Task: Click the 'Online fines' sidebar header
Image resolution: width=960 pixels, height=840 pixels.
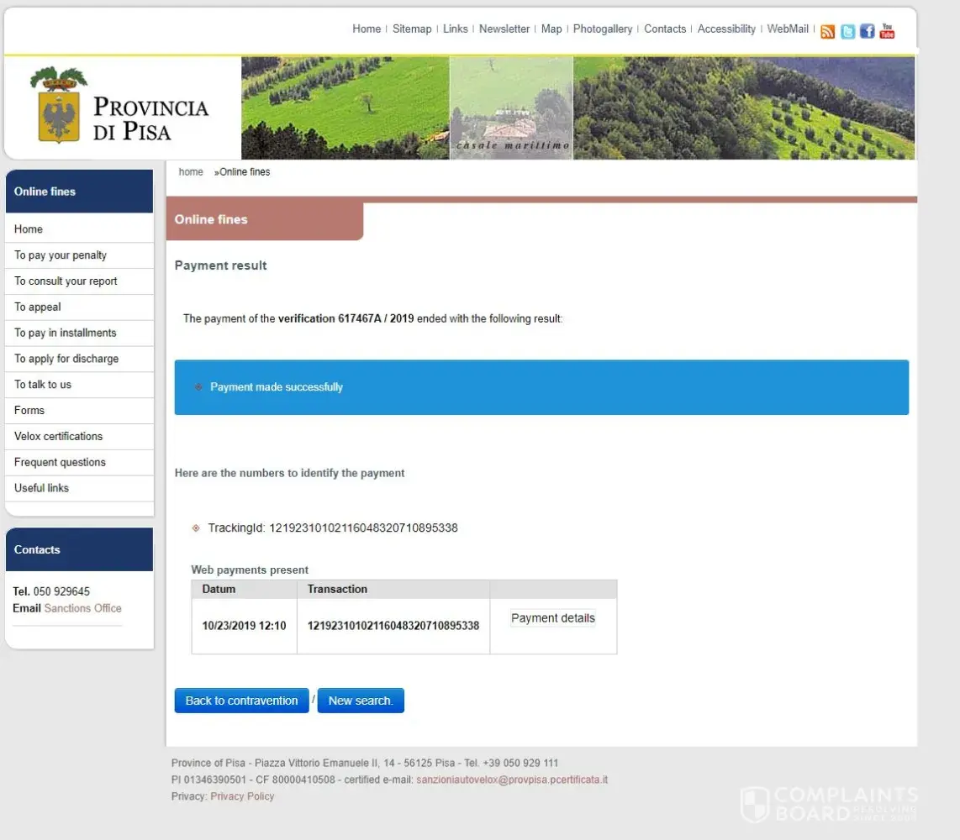Action: coord(80,192)
